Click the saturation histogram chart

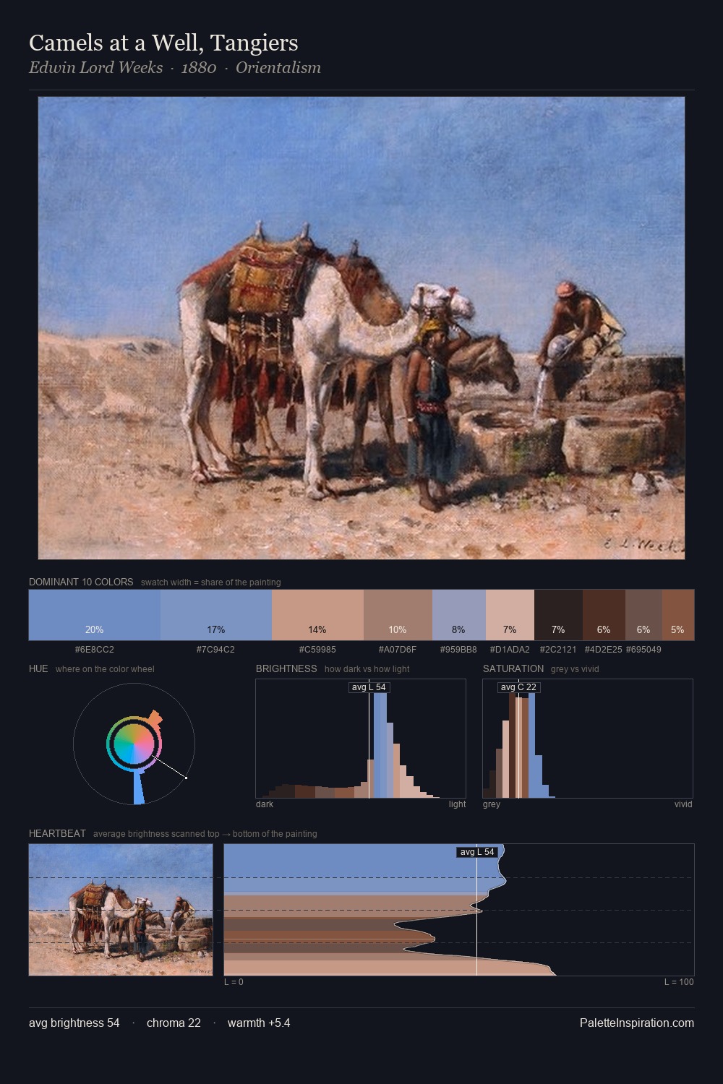pos(588,739)
